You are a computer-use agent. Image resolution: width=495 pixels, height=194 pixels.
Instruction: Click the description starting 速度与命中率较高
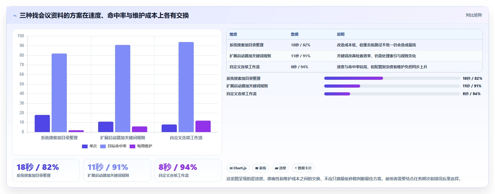pos(382,67)
